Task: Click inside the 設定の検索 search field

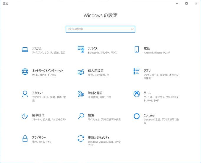Action: point(98,29)
